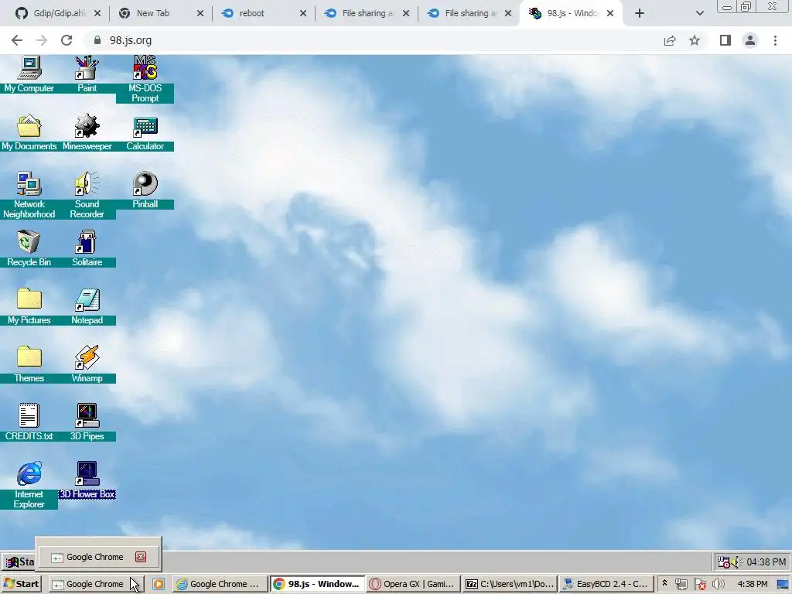792x594 pixels.
Task: Open the Chrome profile avatar
Action: tap(750, 40)
